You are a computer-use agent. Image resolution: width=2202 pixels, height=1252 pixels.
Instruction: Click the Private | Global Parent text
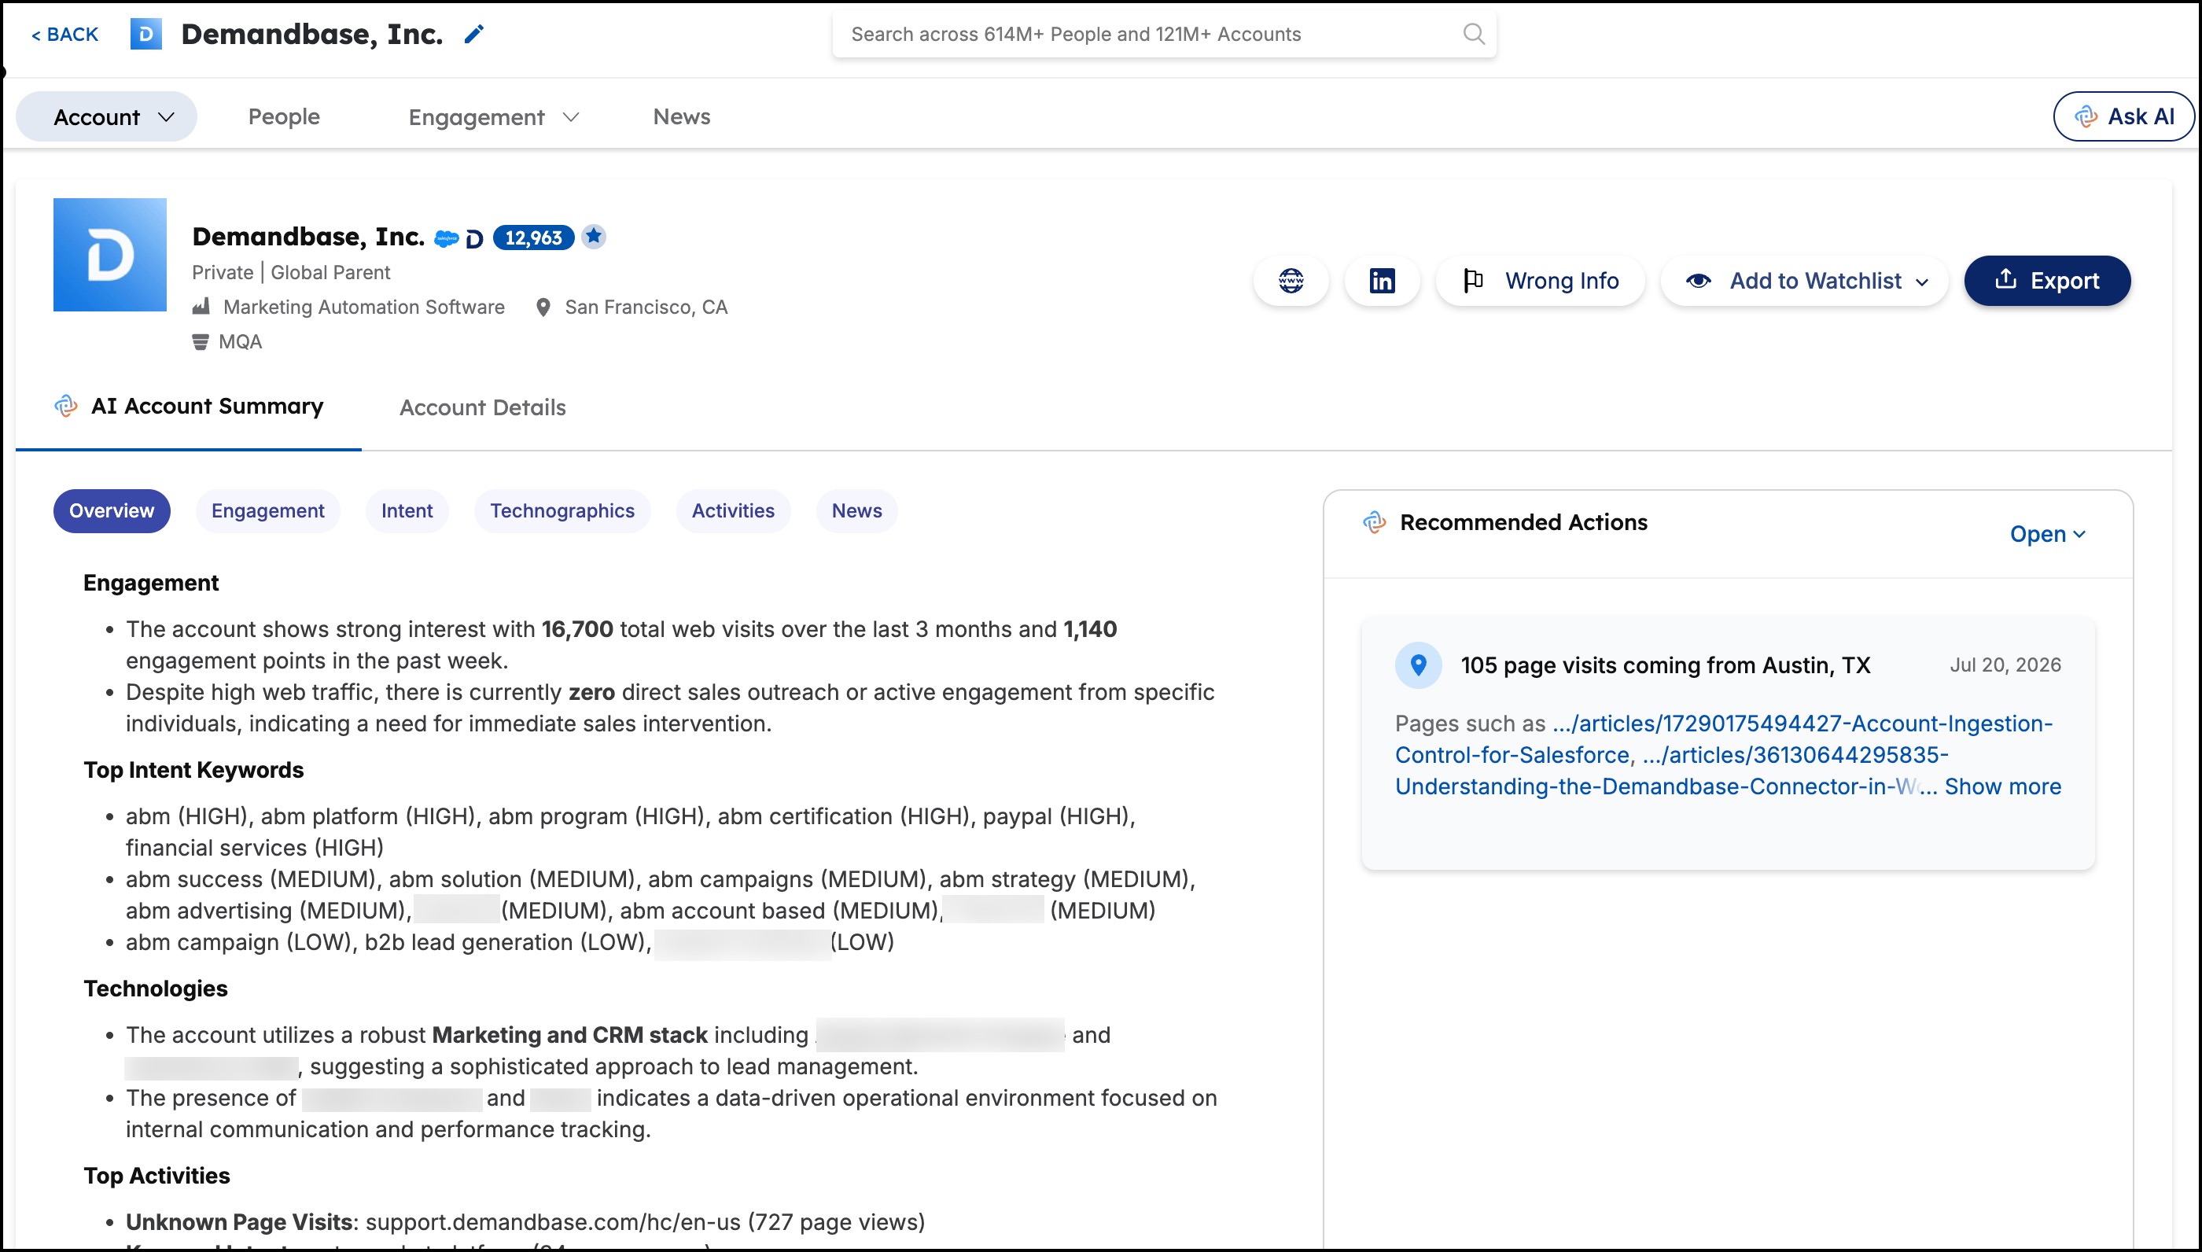tap(291, 273)
